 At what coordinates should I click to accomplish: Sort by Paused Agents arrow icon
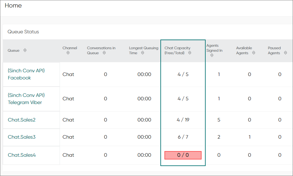point(286,53)
